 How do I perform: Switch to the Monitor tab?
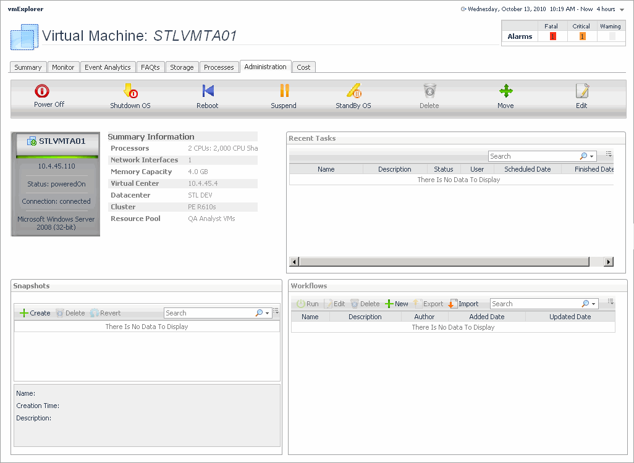point(63,67)
